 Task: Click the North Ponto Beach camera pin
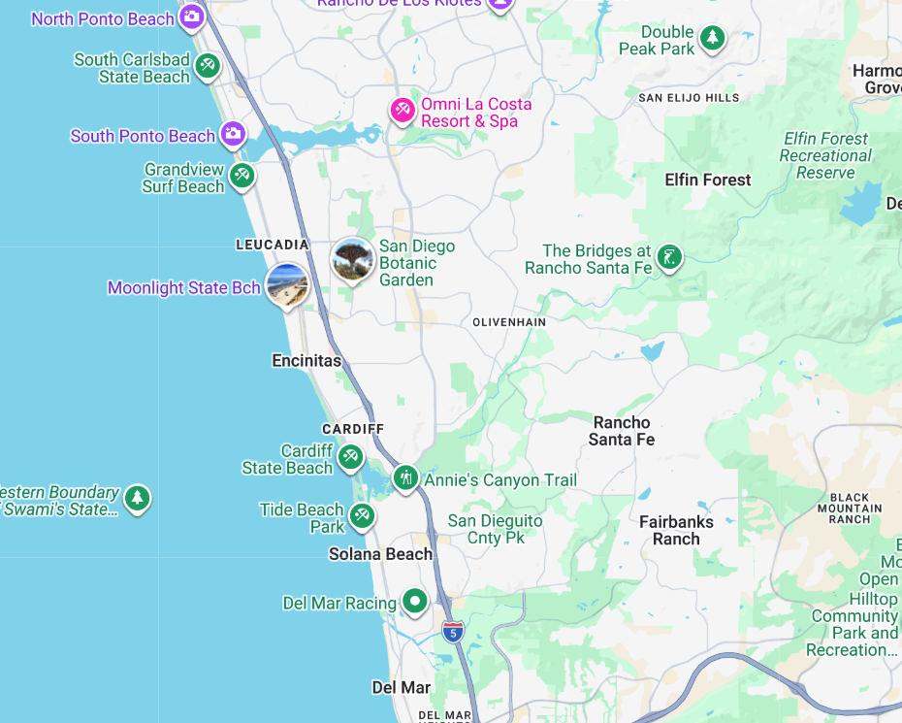pos(192,17)
